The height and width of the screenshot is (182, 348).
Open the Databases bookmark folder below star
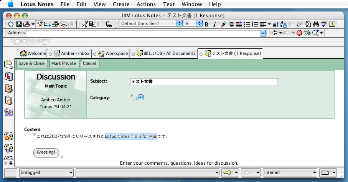point(8,148)
